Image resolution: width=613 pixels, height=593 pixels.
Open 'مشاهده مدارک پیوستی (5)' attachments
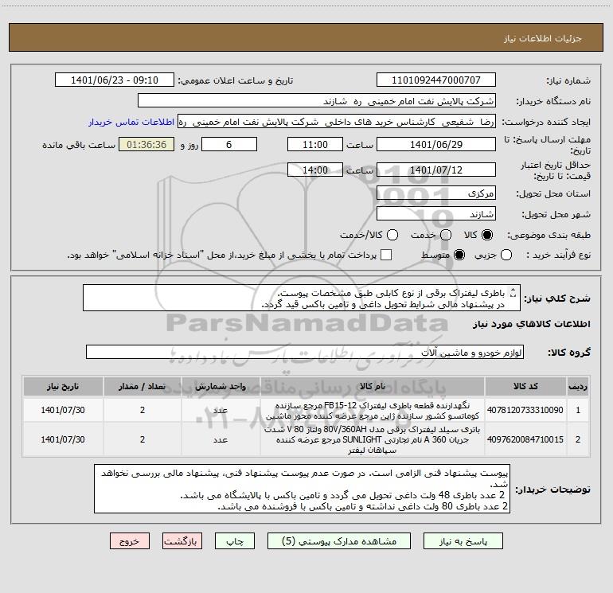[339, 541]
